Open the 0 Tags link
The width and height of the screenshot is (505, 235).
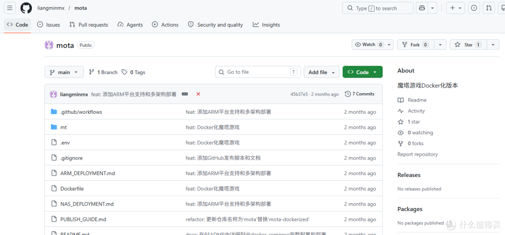click(x=133, y=72)
